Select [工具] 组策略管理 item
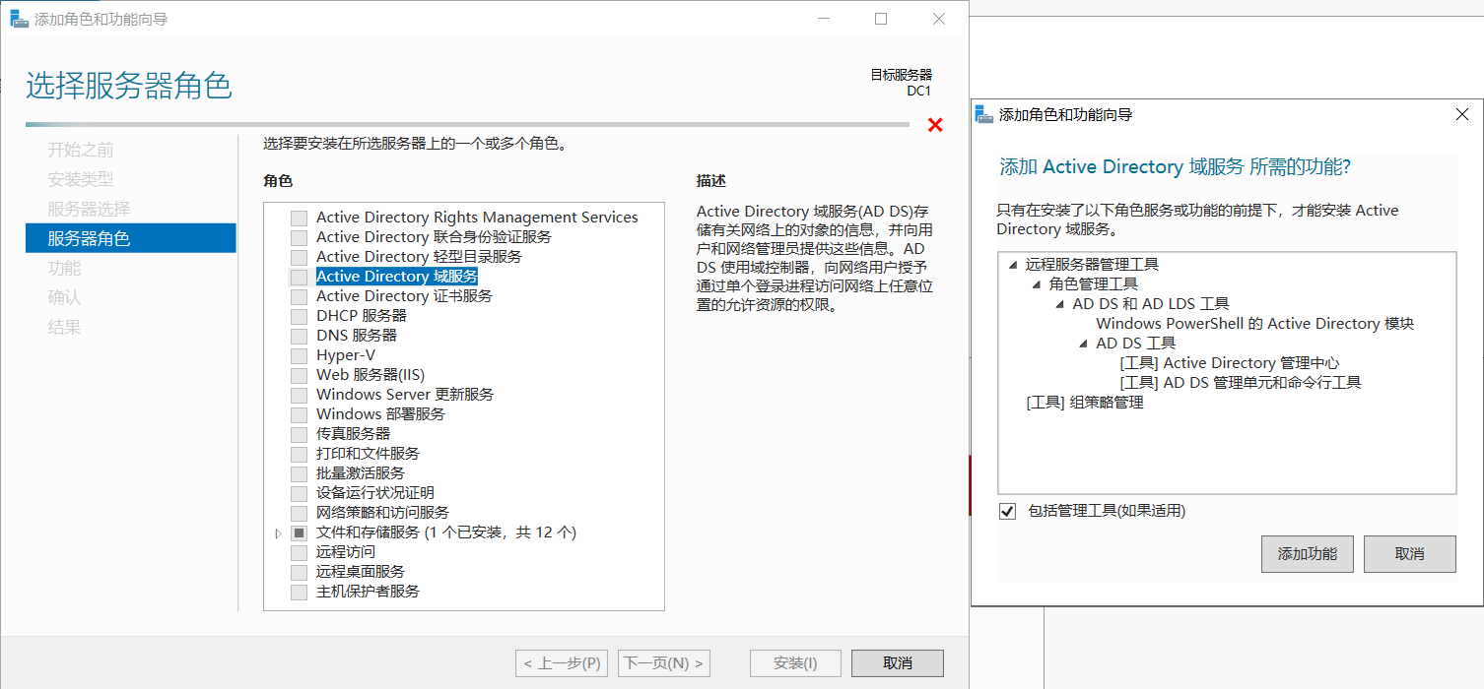 point(1085,403)
